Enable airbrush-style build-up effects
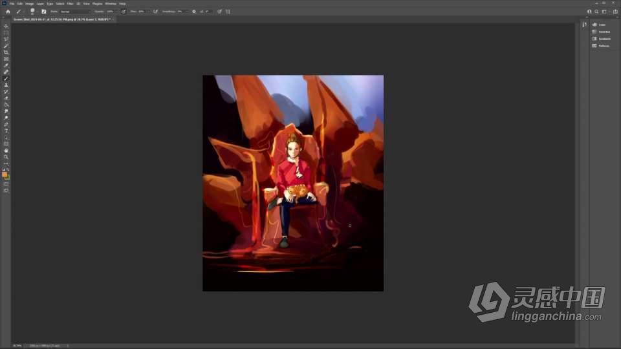 [x=155, y=12]
